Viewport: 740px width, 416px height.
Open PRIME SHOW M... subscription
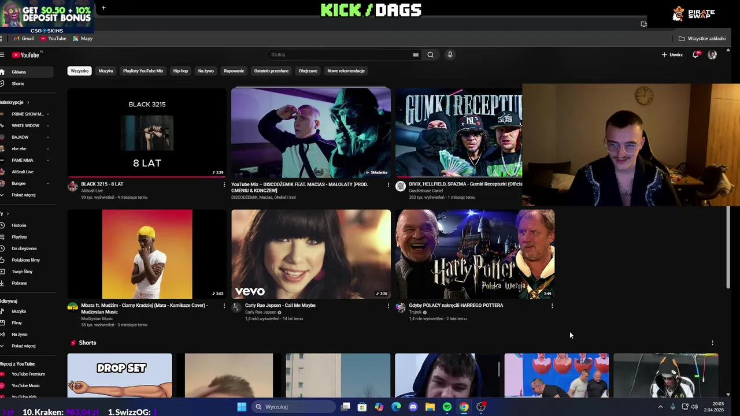pos(27,114)
